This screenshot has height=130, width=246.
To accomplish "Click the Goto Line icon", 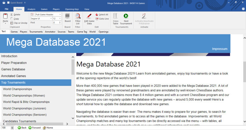I will (x=97, y=19).
